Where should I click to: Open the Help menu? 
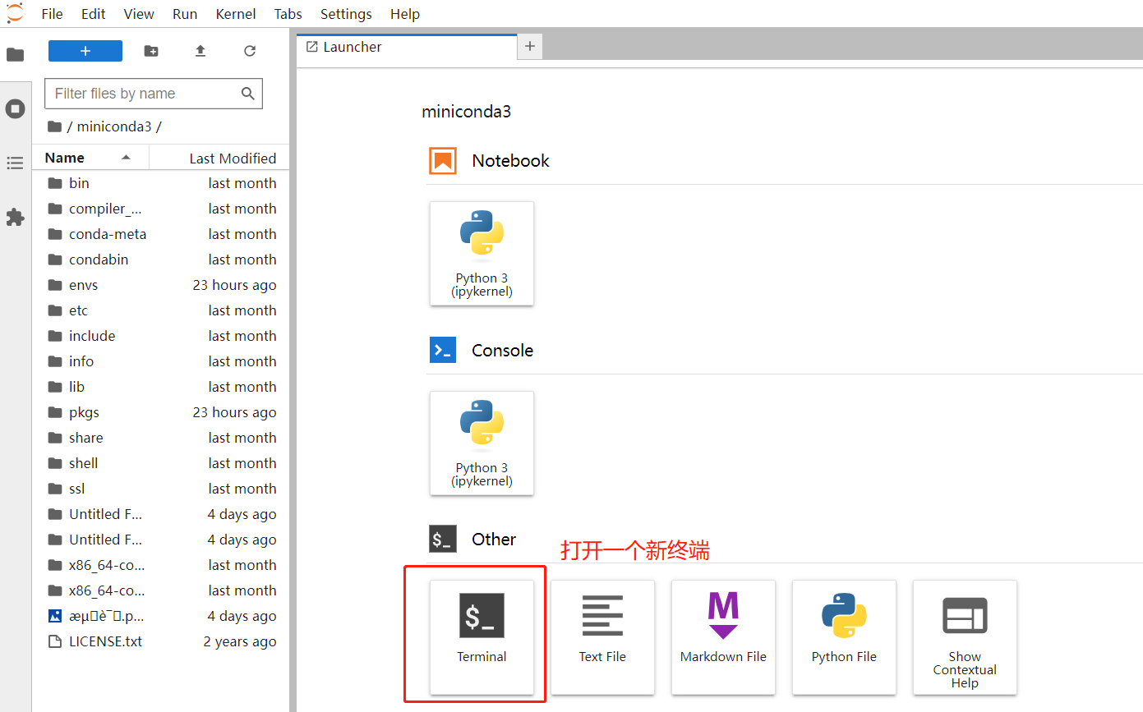point(405,14)
